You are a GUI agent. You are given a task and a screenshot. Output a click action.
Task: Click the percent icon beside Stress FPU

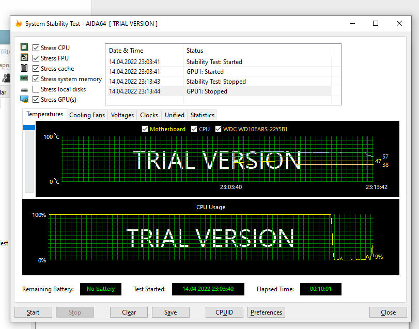tap(24, 57)
